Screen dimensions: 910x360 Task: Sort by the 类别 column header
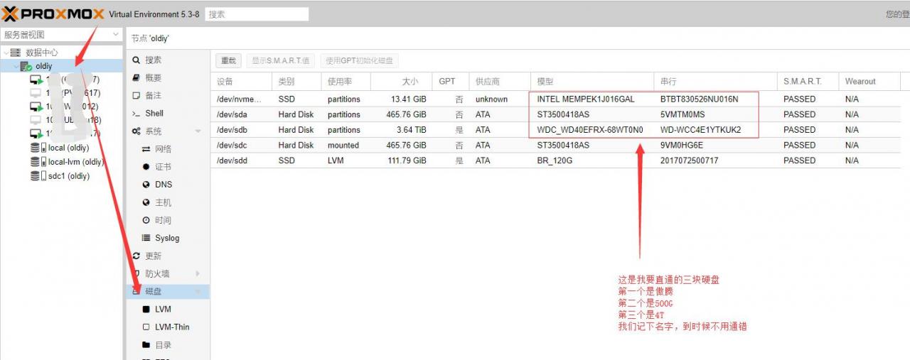click(x=296, y=82)
